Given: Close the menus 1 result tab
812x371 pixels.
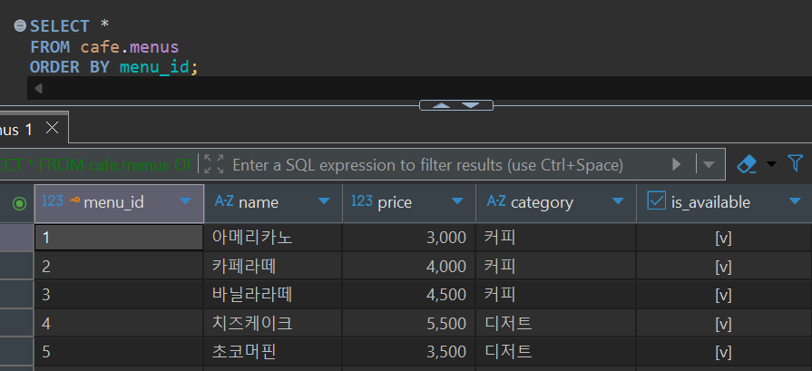Looking at the screenshot, I should pos(53,128).
